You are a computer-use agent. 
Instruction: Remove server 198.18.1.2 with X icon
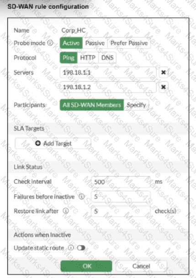click(164, 87)
